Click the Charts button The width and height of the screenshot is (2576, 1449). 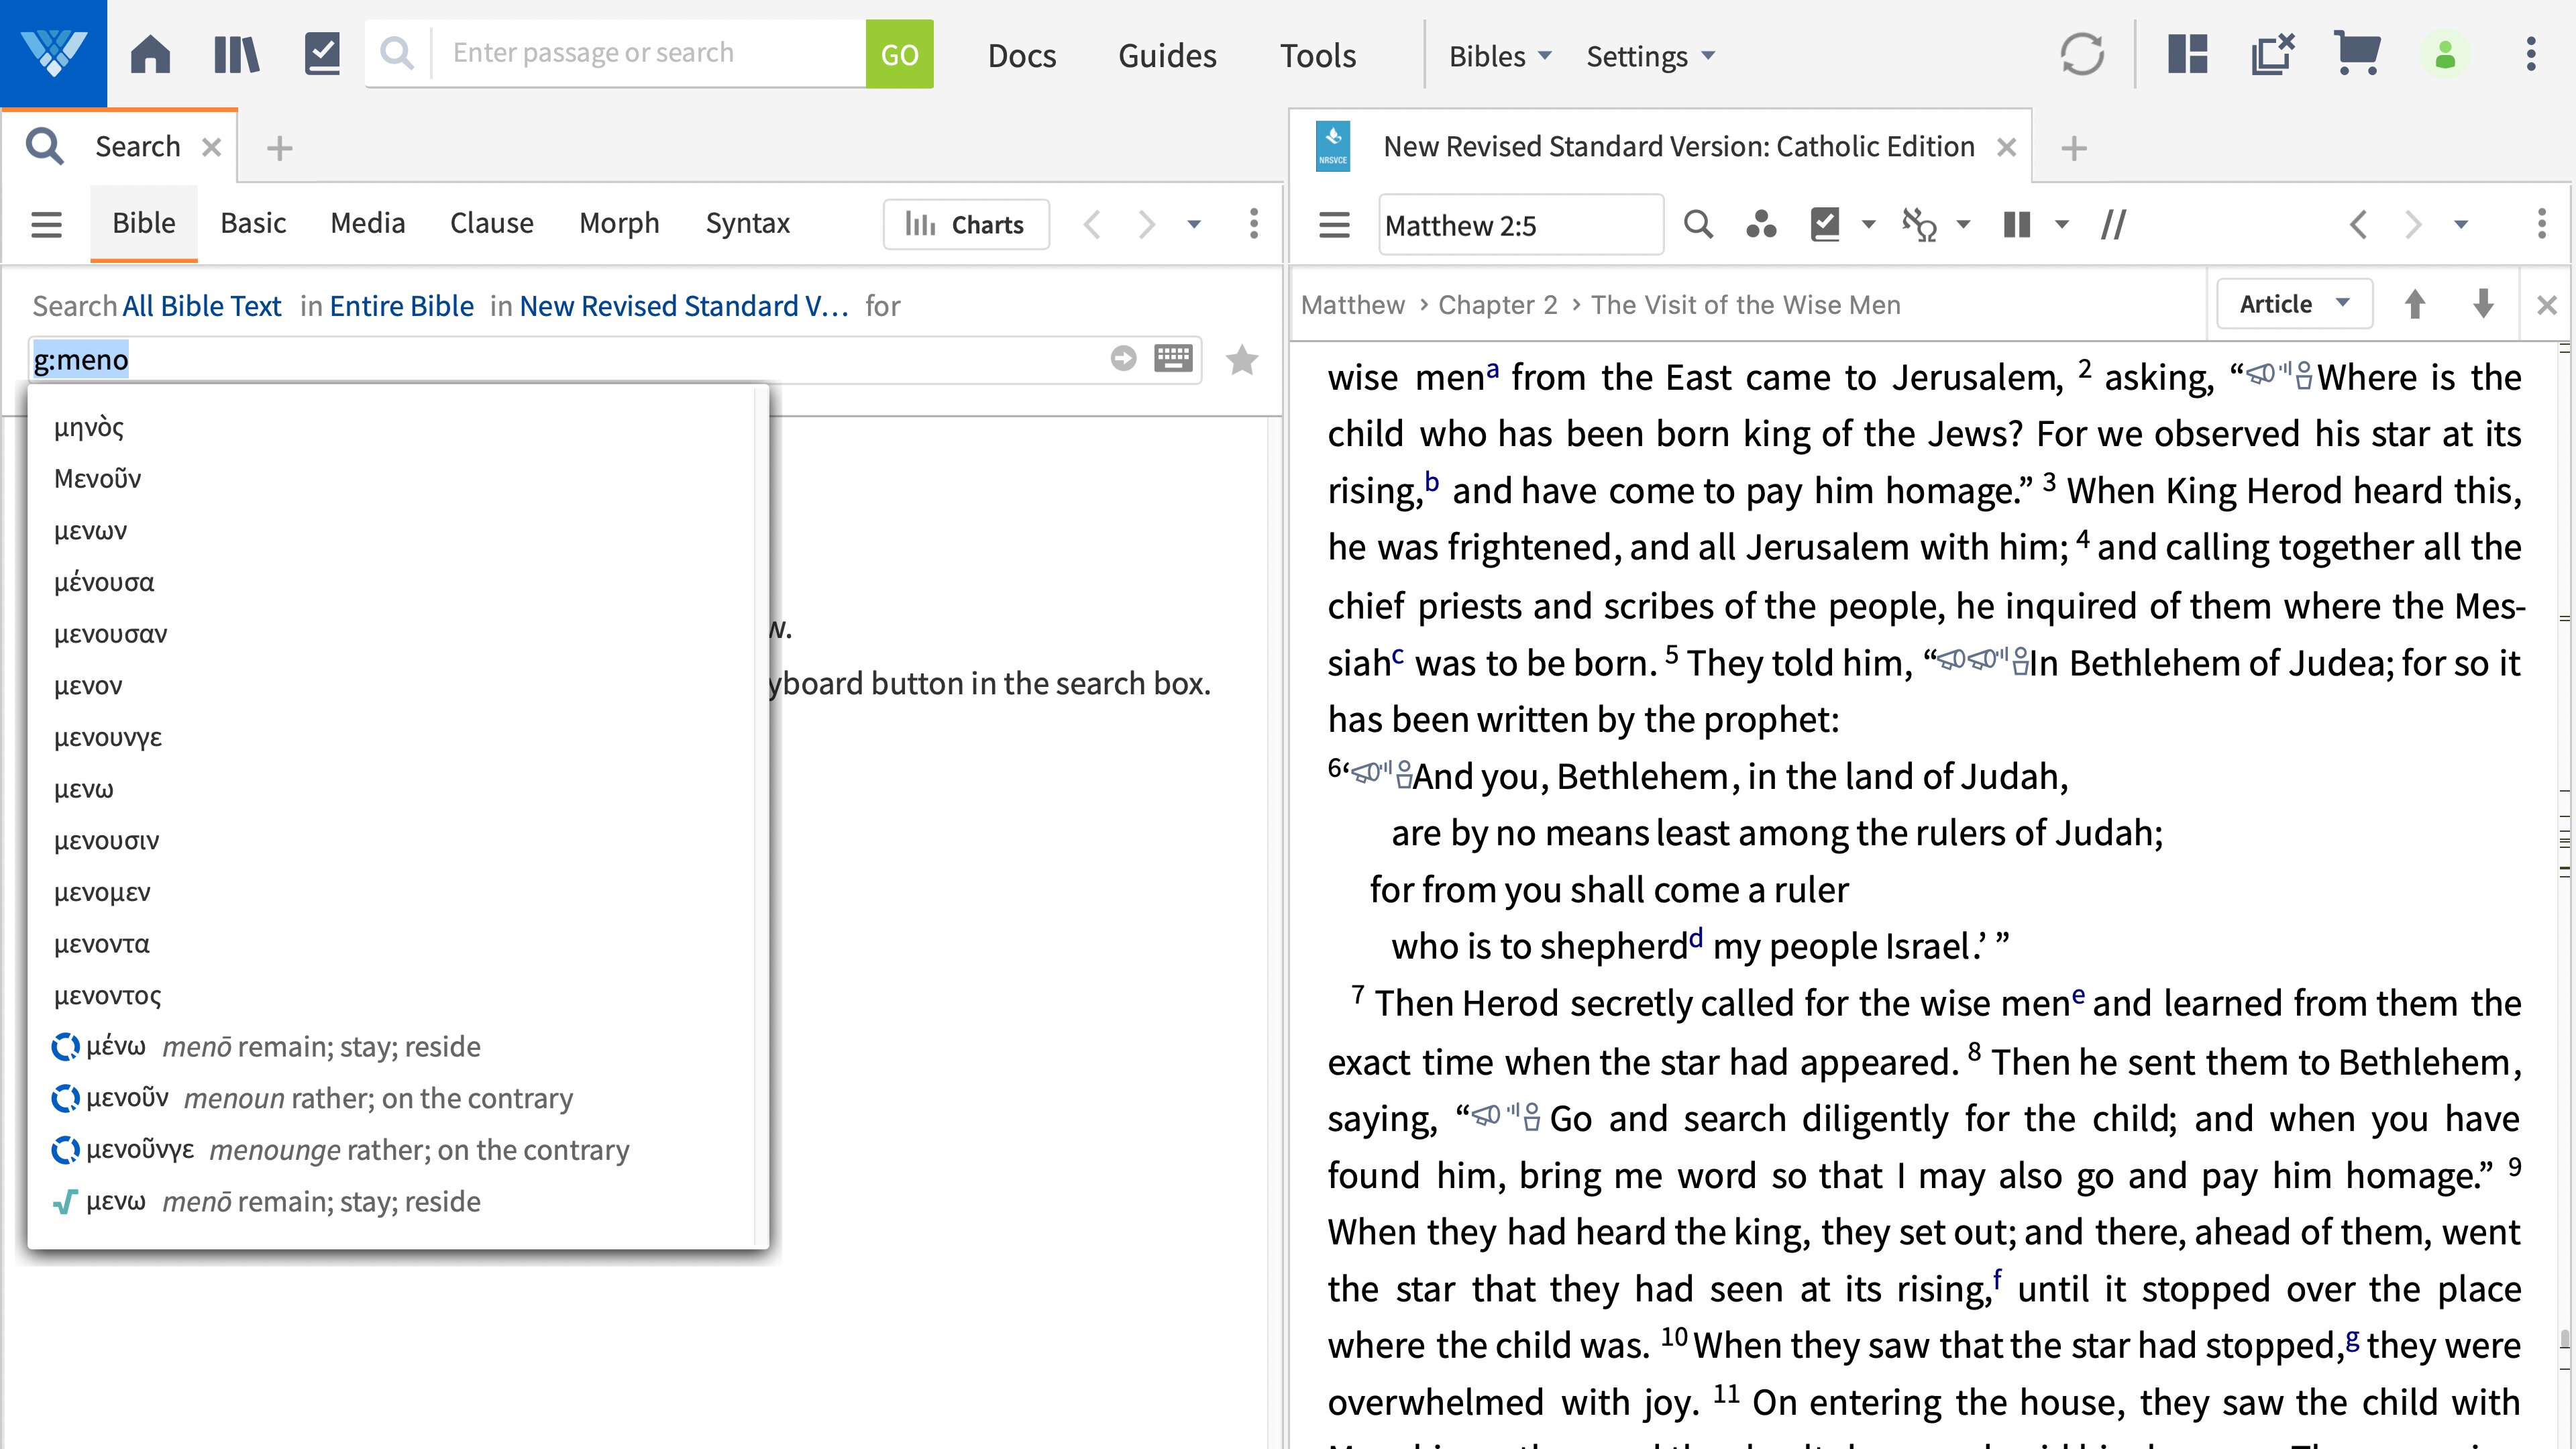coord(966,225)
